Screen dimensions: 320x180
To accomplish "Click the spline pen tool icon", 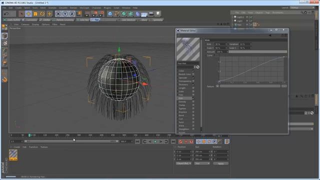I will pyautogui.click(x=117, y=14).
